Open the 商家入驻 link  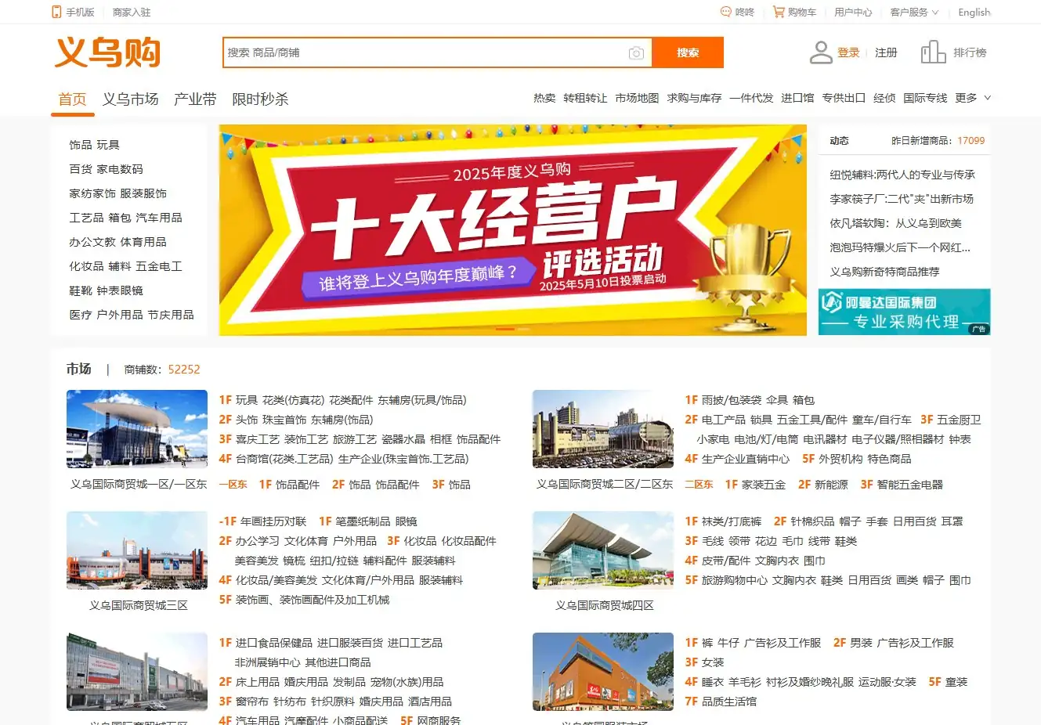click(132, 12)
